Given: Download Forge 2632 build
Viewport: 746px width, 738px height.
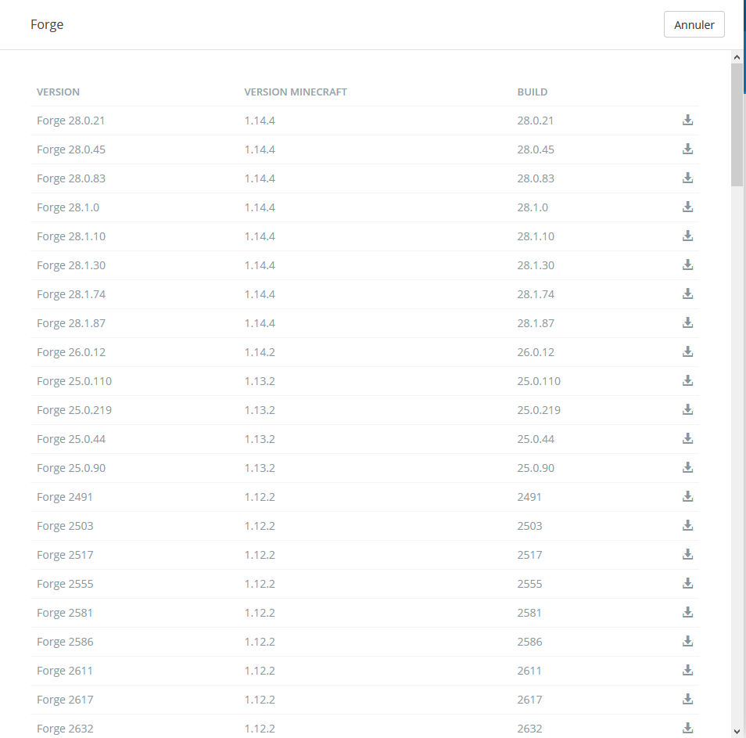Looking at the screenshot, I should click(x=687, y=729).
